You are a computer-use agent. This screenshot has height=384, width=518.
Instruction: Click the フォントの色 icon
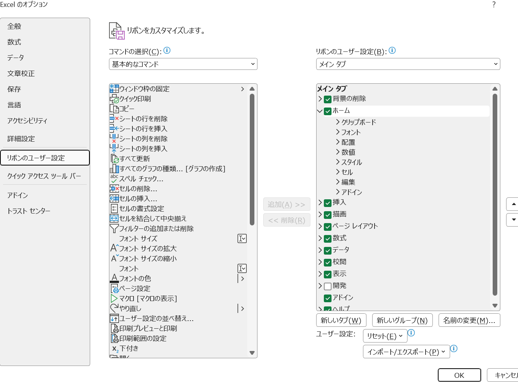pos(114,278)
